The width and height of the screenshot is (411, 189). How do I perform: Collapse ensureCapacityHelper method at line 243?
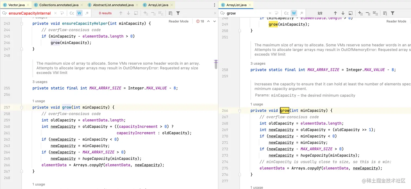[x=21, y=24]
